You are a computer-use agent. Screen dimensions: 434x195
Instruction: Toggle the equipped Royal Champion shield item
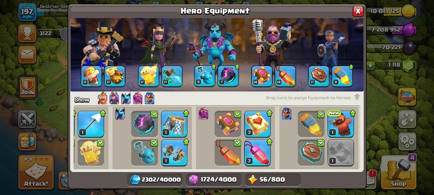tap(311, 152)
